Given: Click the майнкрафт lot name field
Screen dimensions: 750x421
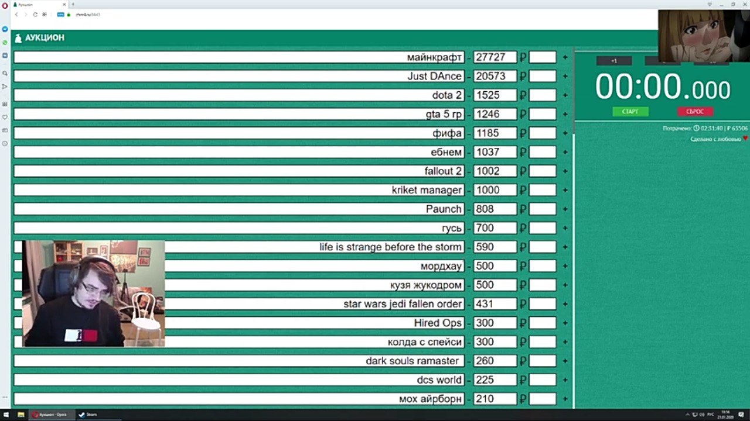Looking at the screenshot, I should [239, 57].
